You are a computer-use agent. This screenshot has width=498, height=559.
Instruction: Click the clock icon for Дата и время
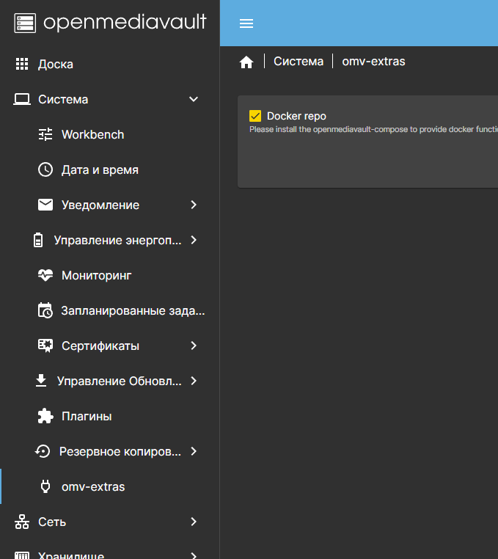(45, 169)
